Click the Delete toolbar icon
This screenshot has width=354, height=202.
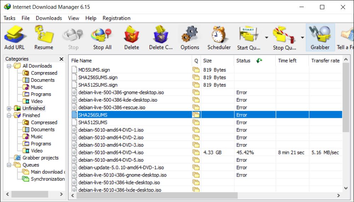131,35
